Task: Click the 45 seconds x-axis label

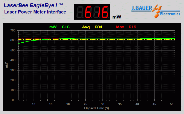Action: [154, 104]
